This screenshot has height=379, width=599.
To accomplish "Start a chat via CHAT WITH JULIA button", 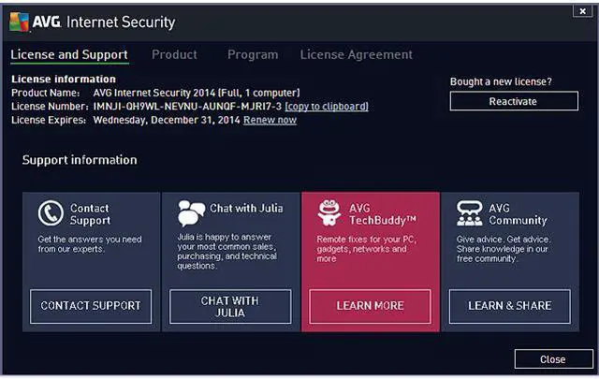I will click(x=230, y=306).
